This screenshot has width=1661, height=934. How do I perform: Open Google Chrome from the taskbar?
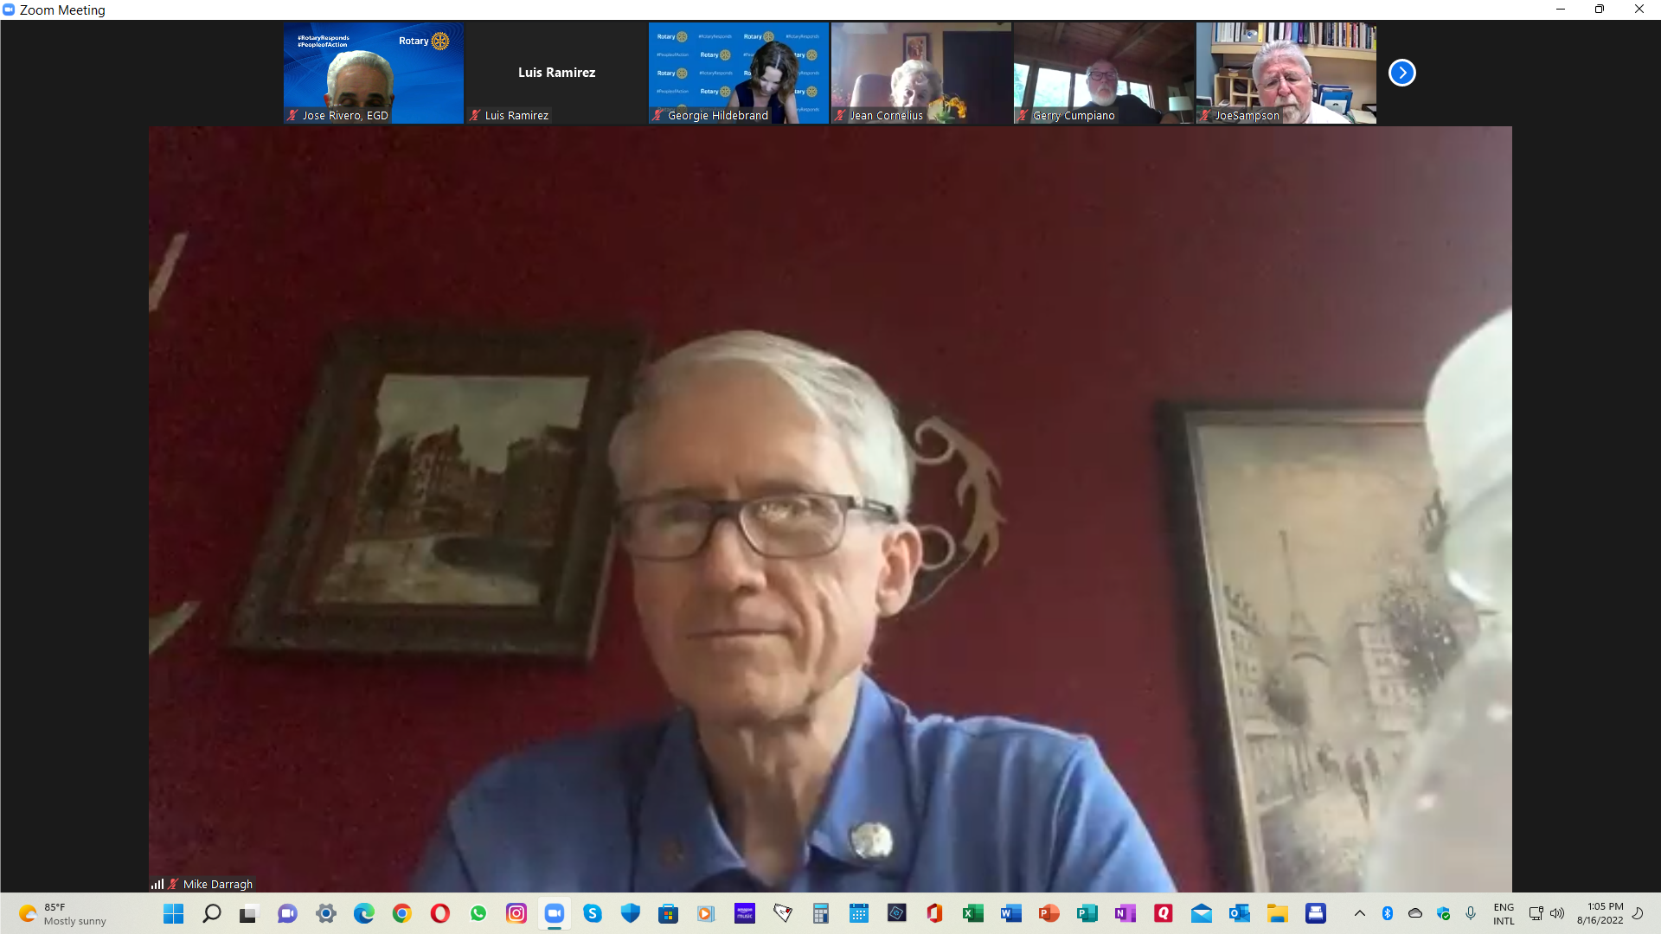tap(401, 913)
